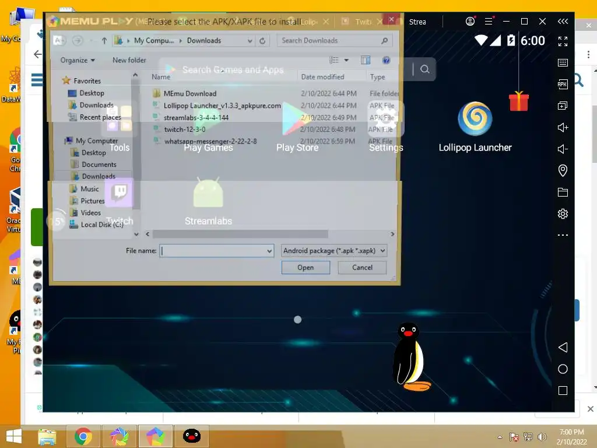This screenshot has height=448, width=597.
Task: Expand address bar path history dropdown
Action: [250, 41]
